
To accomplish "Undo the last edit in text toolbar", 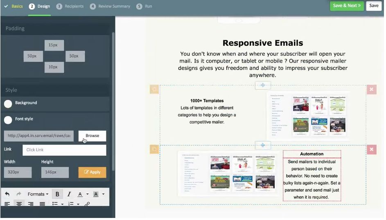I will click(7, 194).
